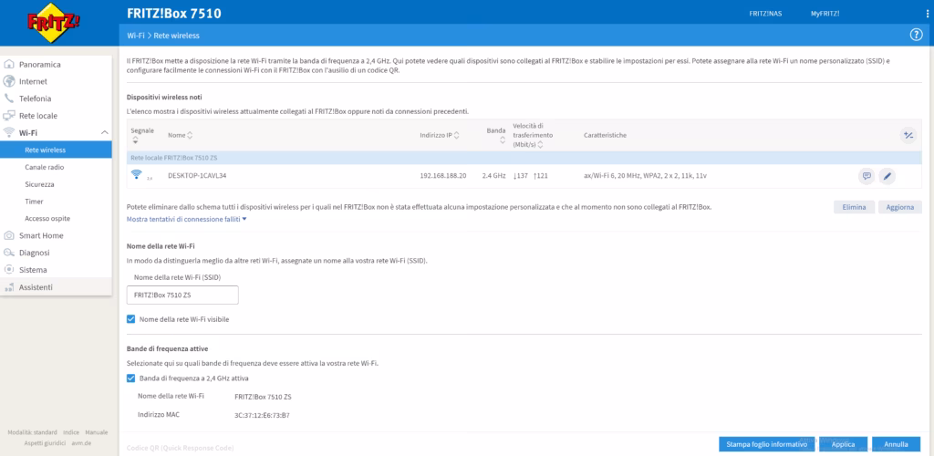Click the Rete locale computers icon
Image resolution: width=934 pixels, height=456 pixels.
coord(9,116)
